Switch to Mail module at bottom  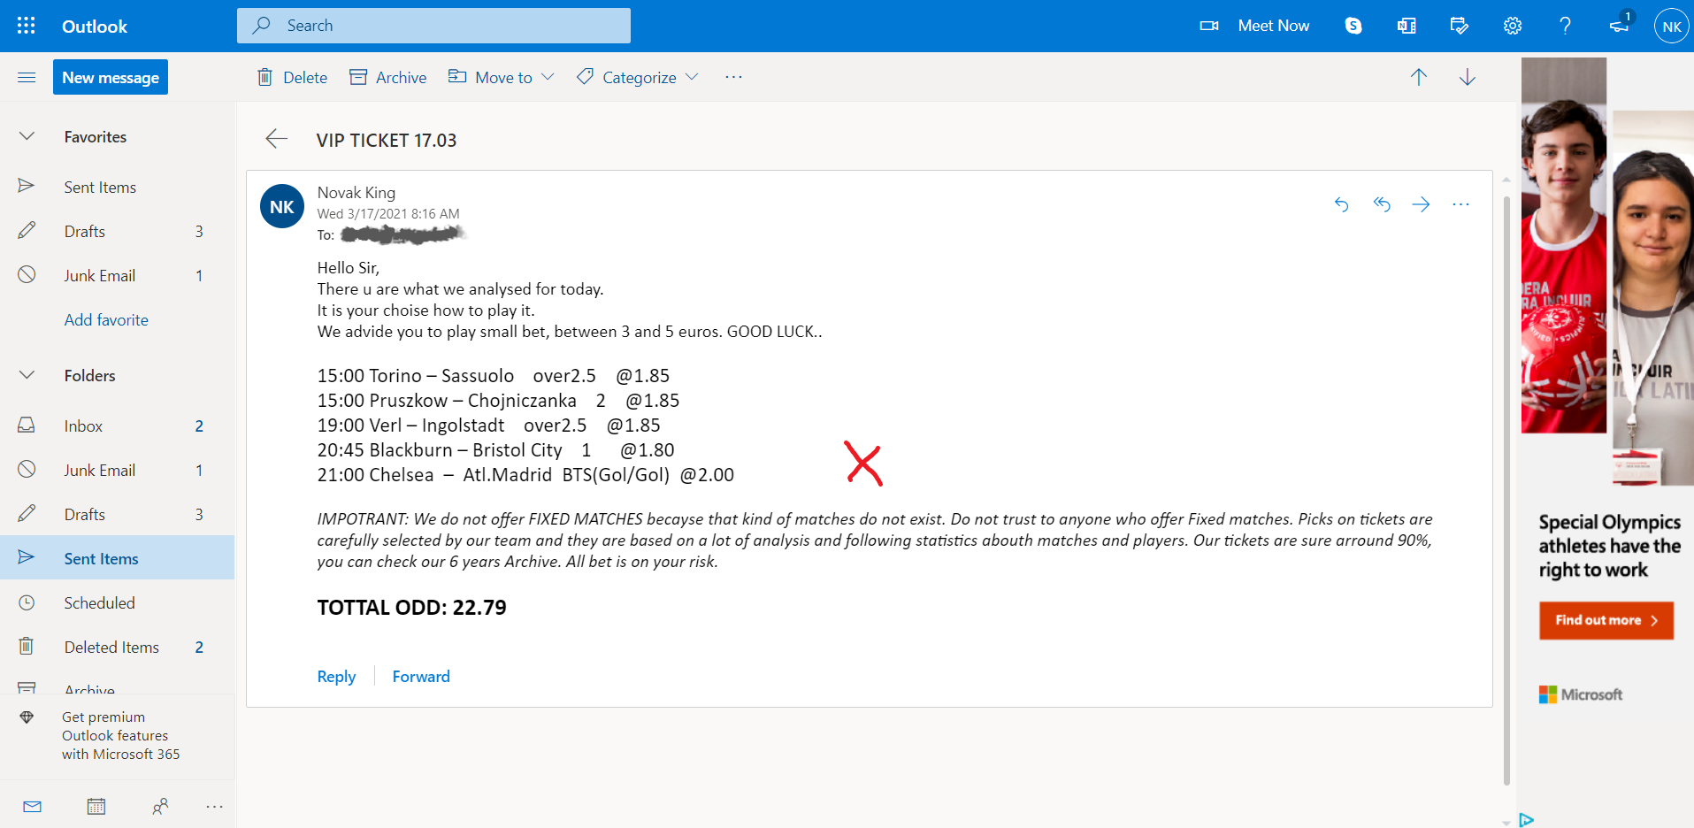pos(33,806)
